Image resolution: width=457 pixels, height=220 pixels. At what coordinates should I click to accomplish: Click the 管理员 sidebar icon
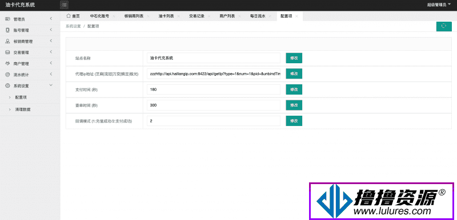tap(7, 19)
